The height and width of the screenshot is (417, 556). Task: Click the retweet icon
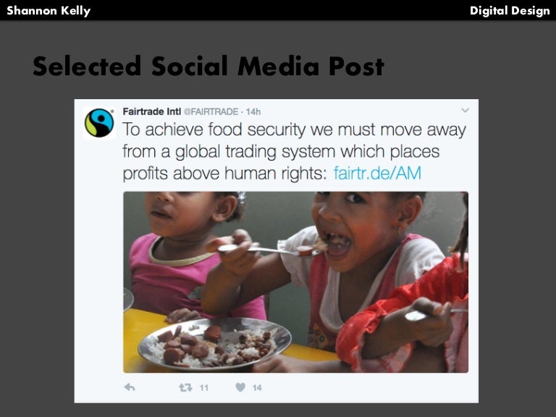click(185, 387)
